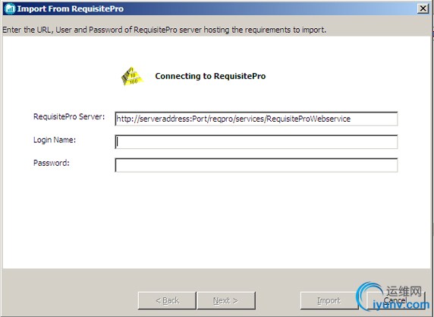434x317 pixels.
Task: Click the 'RequisitePro Server:' label
Action: pos(69,117)
